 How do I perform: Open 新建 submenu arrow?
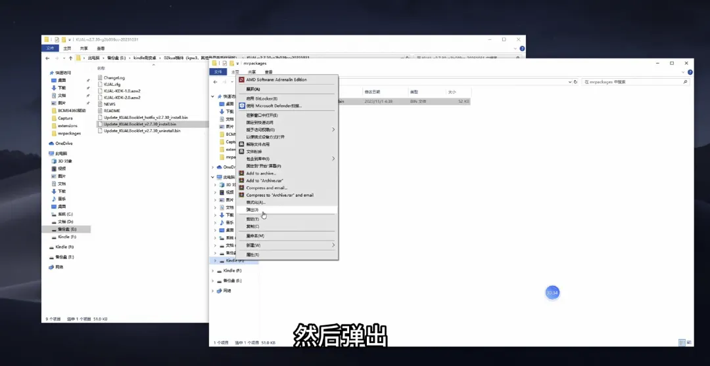333,245
